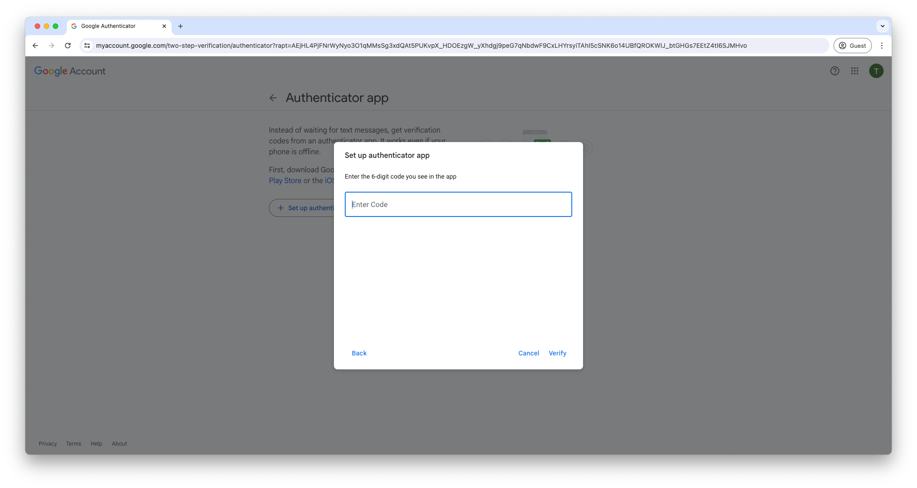917x488 pixels.
Task: Click the address bar URL
Action: click(421, 46)
